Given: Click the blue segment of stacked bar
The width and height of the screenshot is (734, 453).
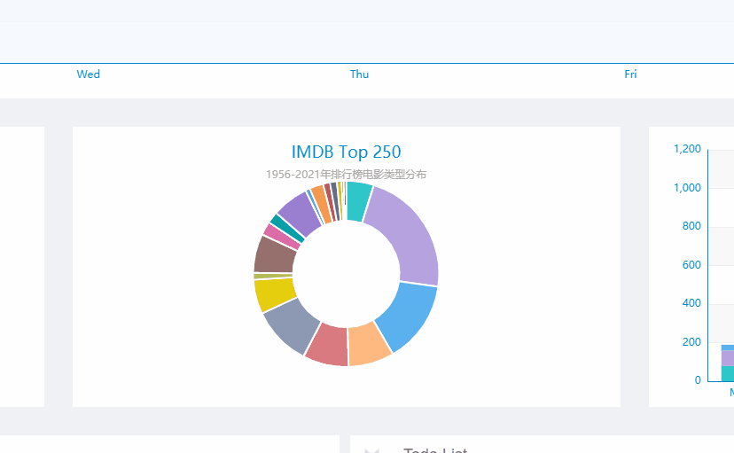Looking at the screenshot, I should (x=728, y=348).
